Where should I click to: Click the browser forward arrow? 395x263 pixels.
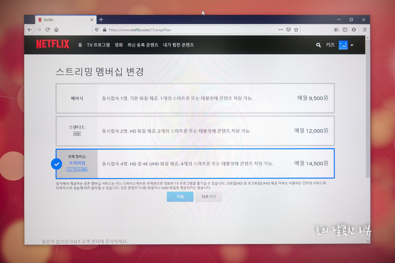click(39, 30)
